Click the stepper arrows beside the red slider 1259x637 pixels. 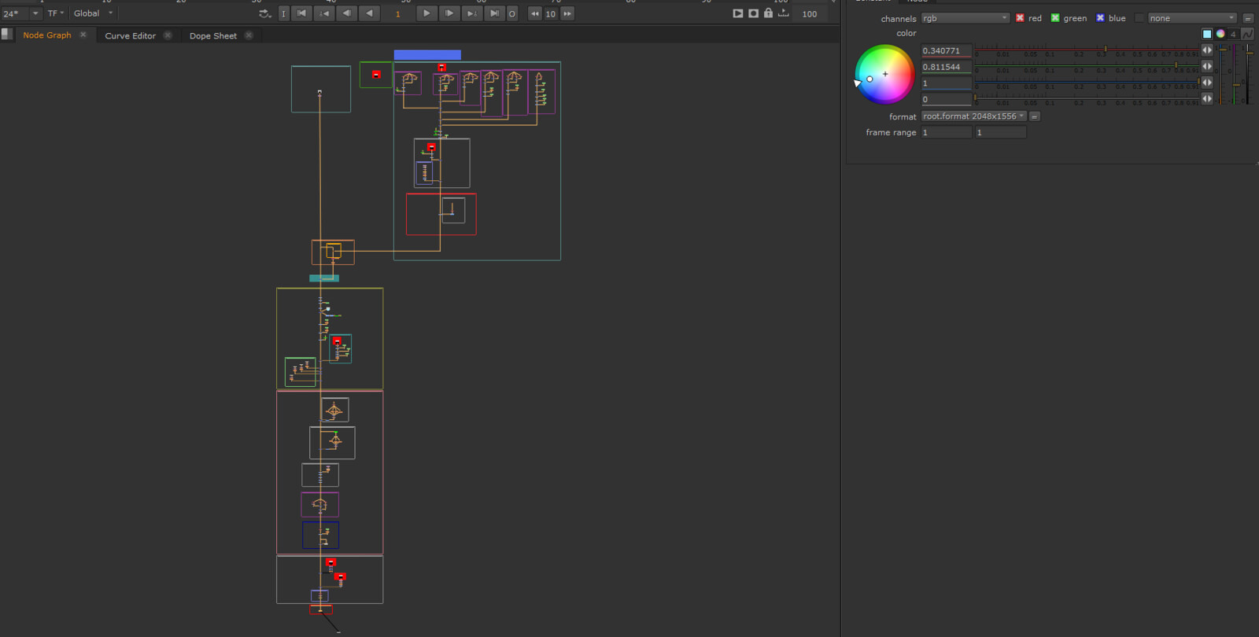point(1207,50)
